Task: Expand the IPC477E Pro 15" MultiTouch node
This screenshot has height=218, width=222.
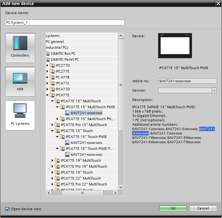Action: [52, 125]
